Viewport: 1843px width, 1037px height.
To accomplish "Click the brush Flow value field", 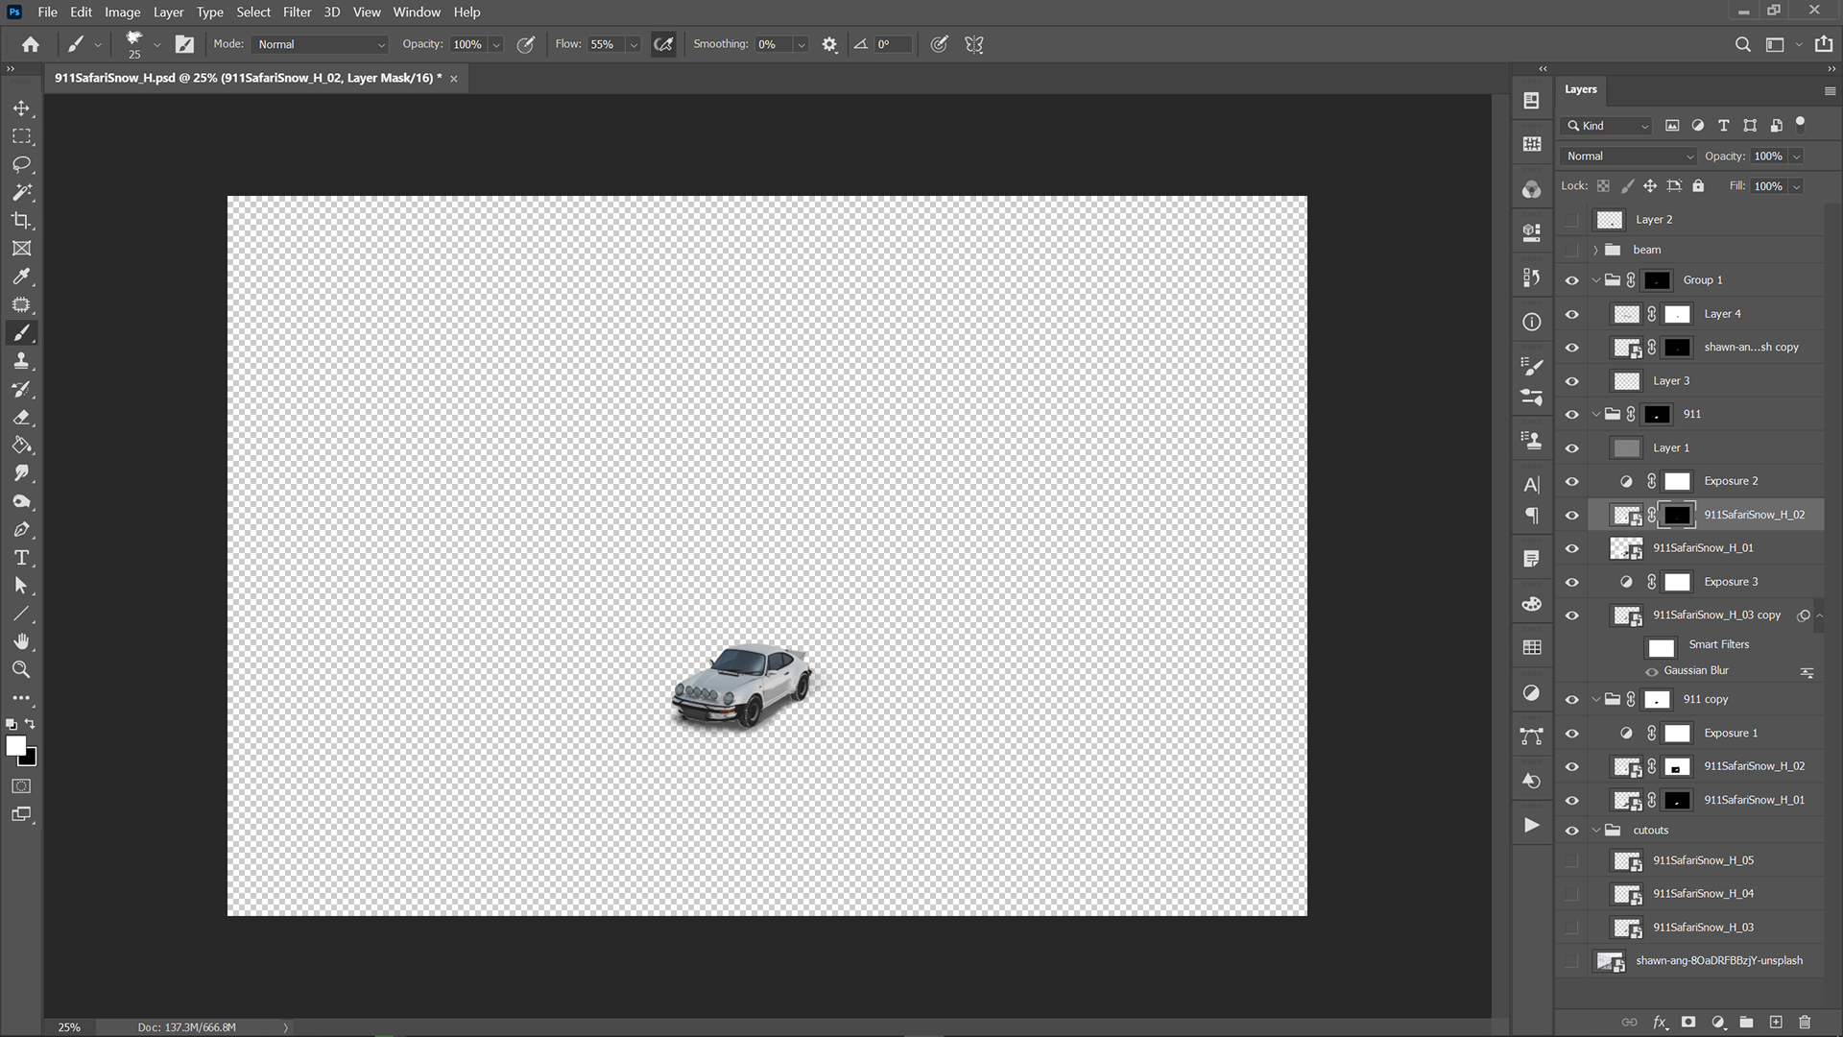I will [603, 44].
